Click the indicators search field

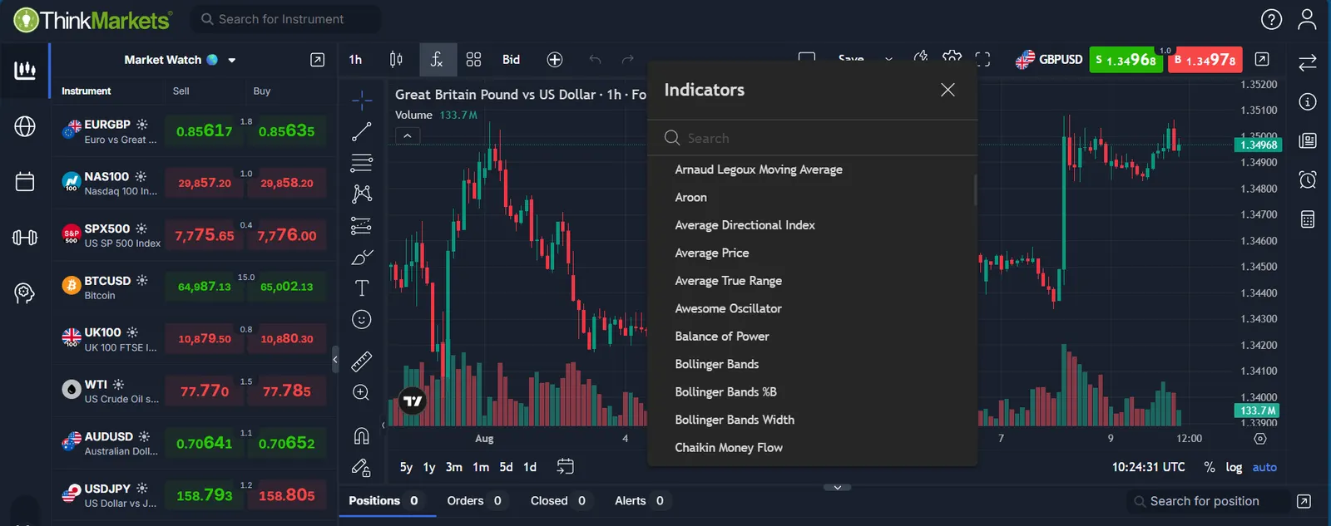(x=812, y=138)
